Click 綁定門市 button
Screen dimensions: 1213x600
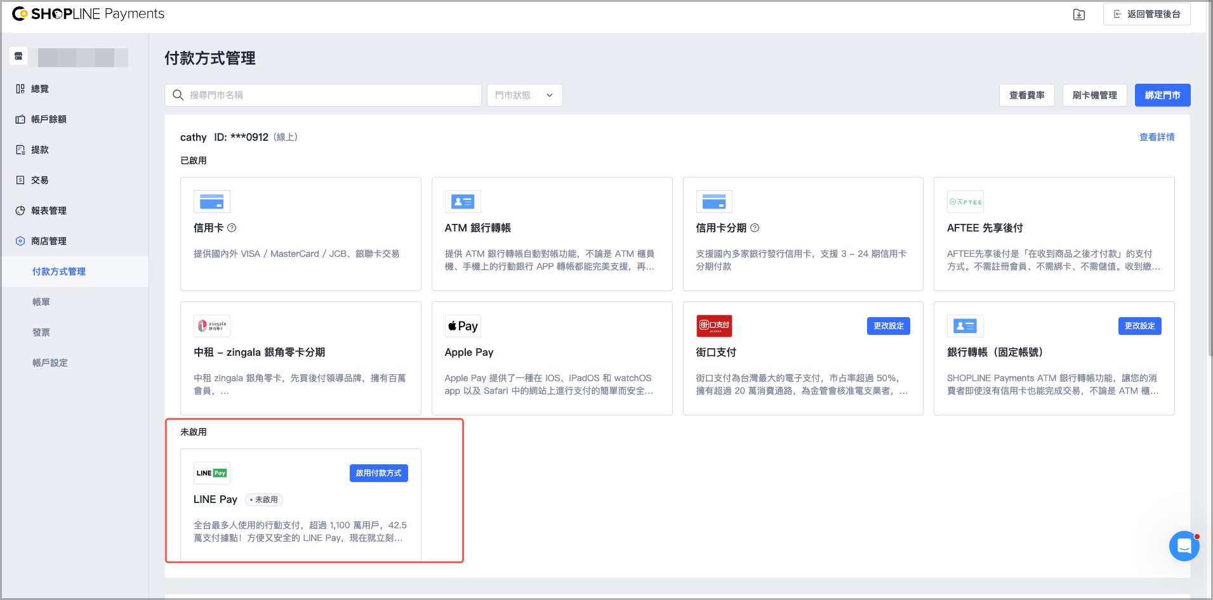pos(1163,95)
